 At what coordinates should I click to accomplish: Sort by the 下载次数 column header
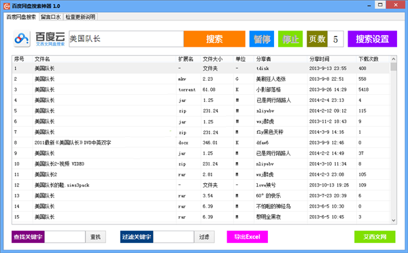click(373, 59)
